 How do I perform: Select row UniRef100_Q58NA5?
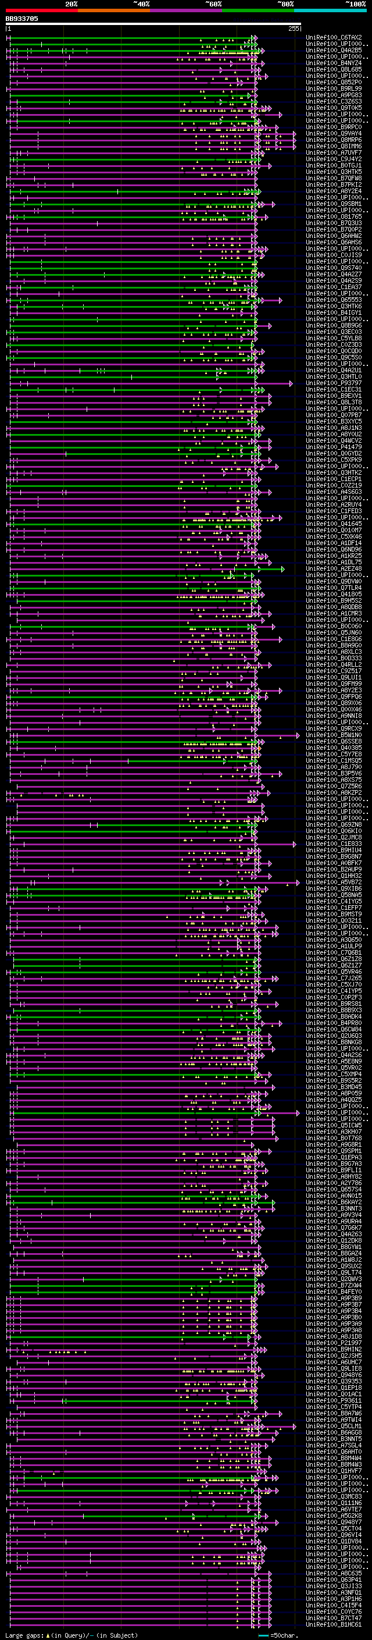(334, 895)
